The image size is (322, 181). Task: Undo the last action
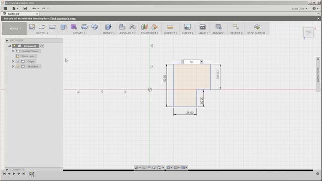click(34, 8)
